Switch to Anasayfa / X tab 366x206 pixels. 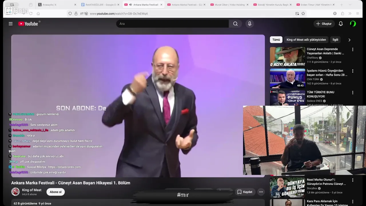click(x=57, y=5)
